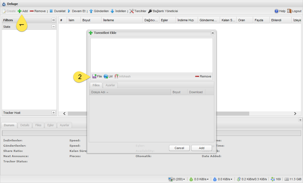Click the horizontal scrollbar left arrow
Screen dimensions: 303x183
click(x=64, y=114)
